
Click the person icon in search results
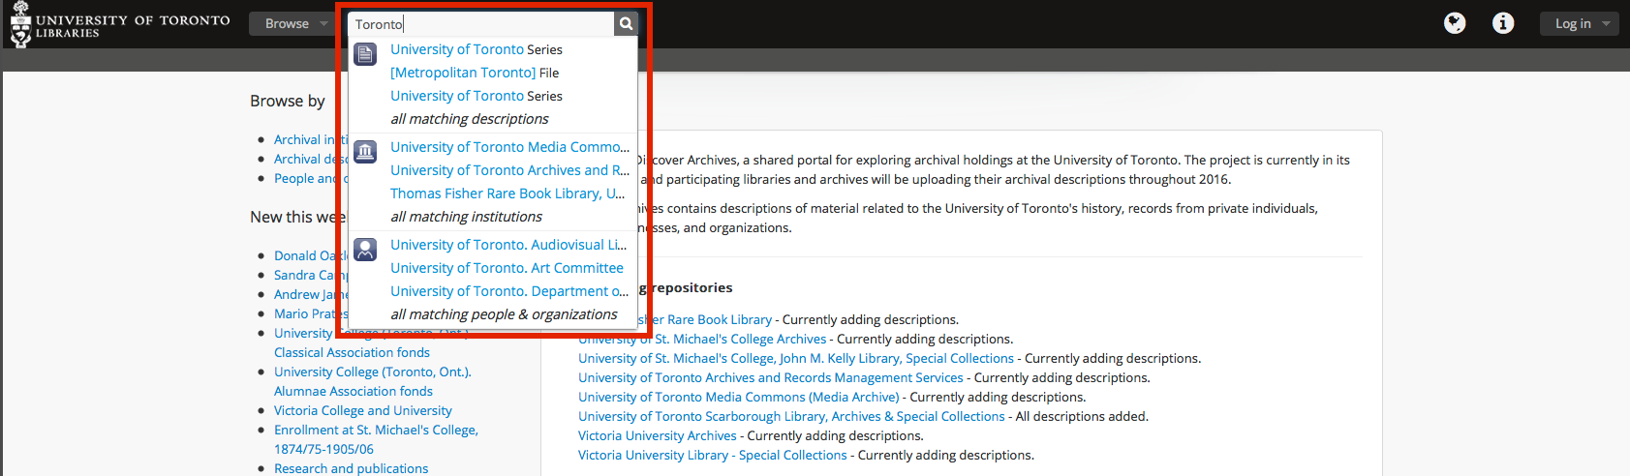(x=365, y=250)
